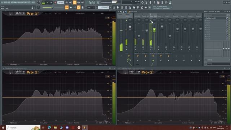This screenshot has width=231, height=130.
Task: Click the page document icon in toolbar
Action: [134, 7]
